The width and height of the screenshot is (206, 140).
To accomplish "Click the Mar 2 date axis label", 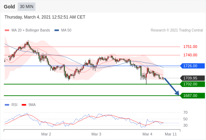I will [x=46, y=134].
